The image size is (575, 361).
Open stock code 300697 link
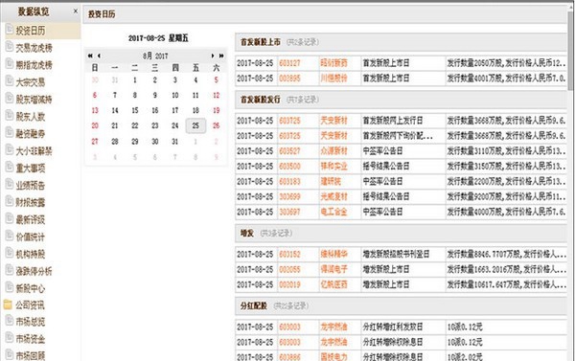(289, 212)
